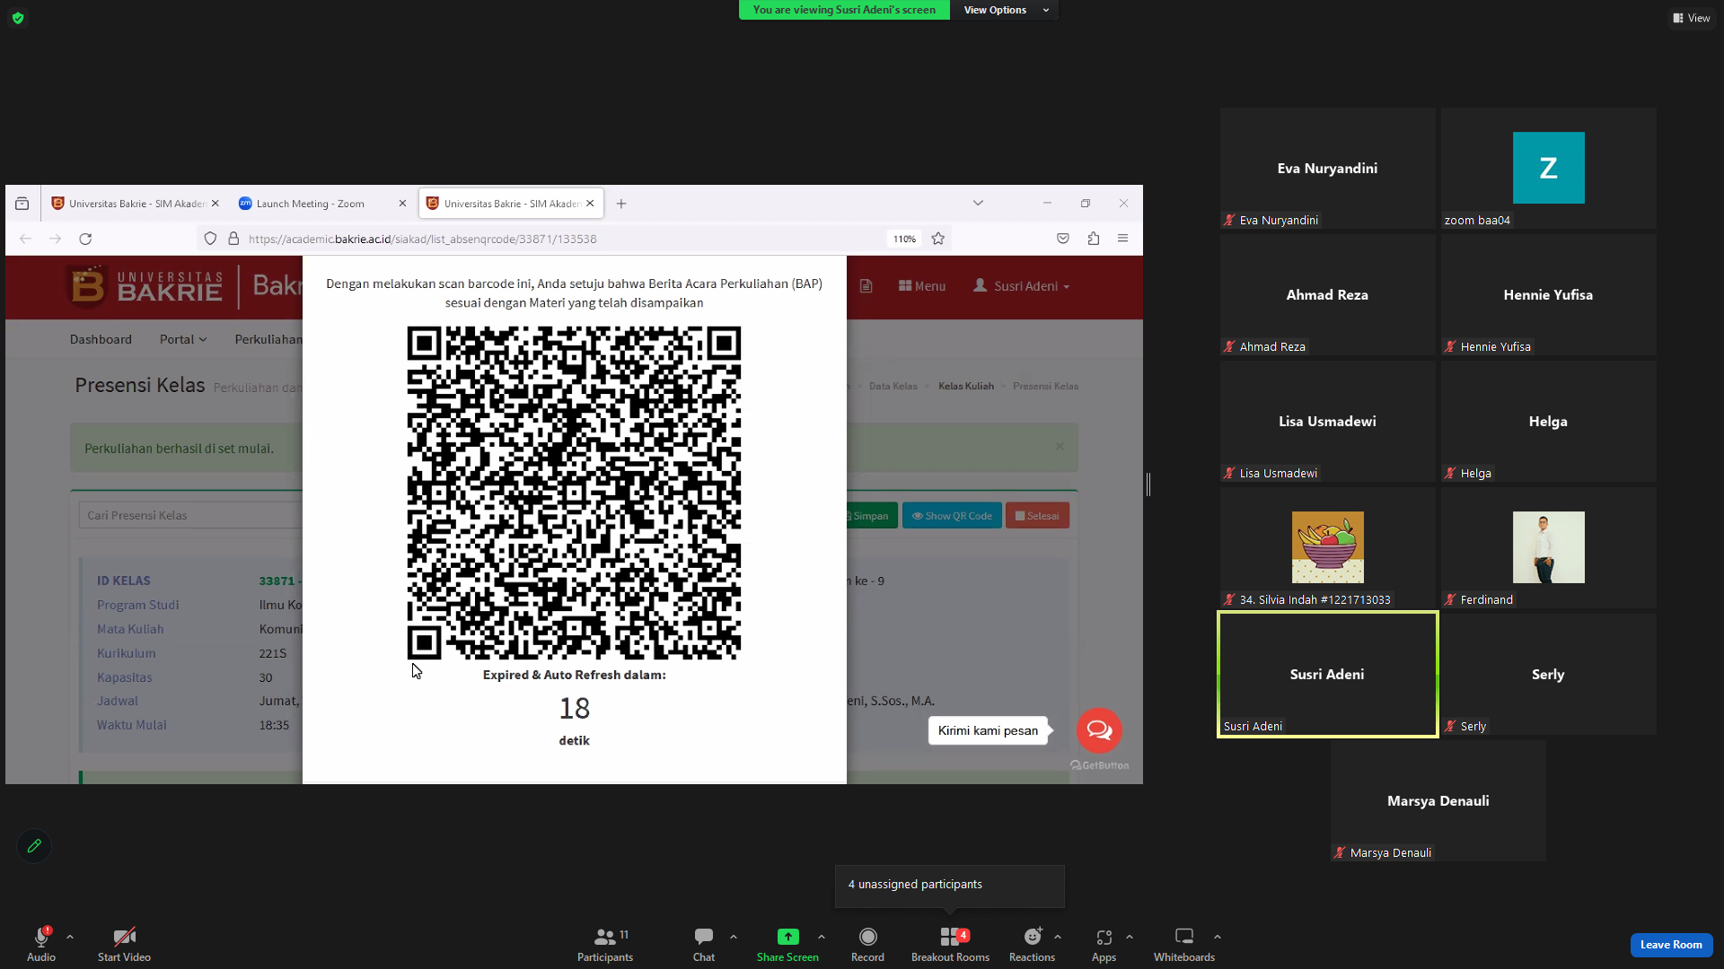Image resolution: width=1724 pixels, height=969 pixels.
Task: Open View Options dropdown
Action: 1005,10
